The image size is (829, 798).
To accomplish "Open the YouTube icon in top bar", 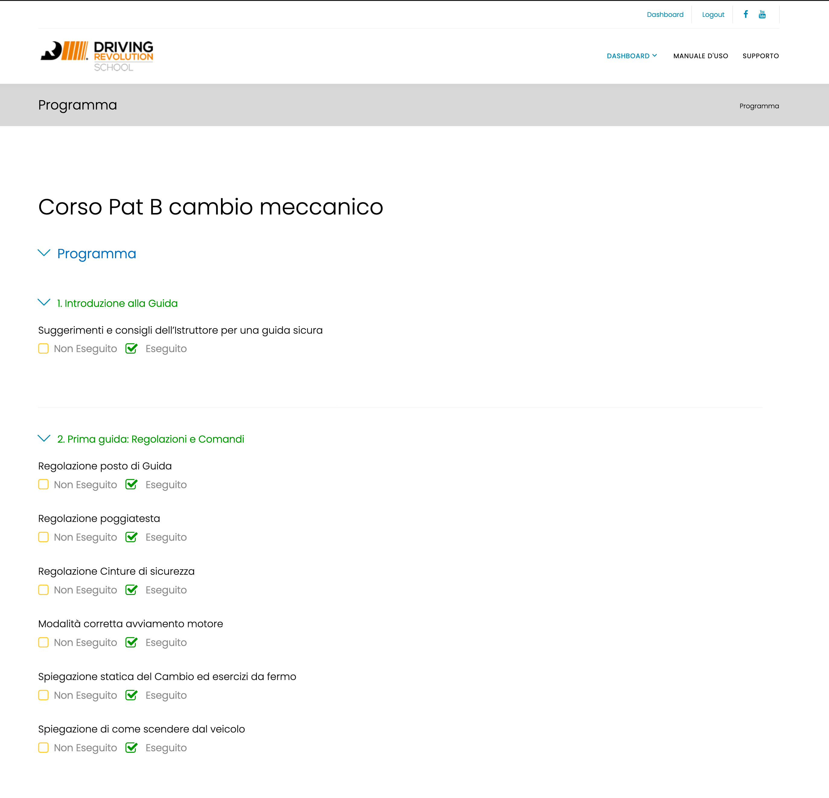I will [762, 14].
